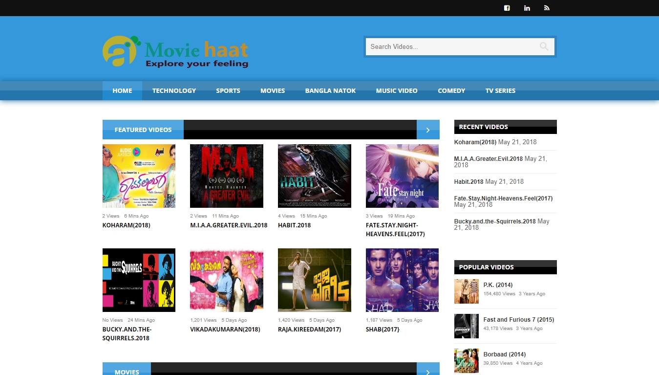Viewport: 659px width, 375px height.
Task: Click the '15 Mins Ago' text
Action: (314, 216)
